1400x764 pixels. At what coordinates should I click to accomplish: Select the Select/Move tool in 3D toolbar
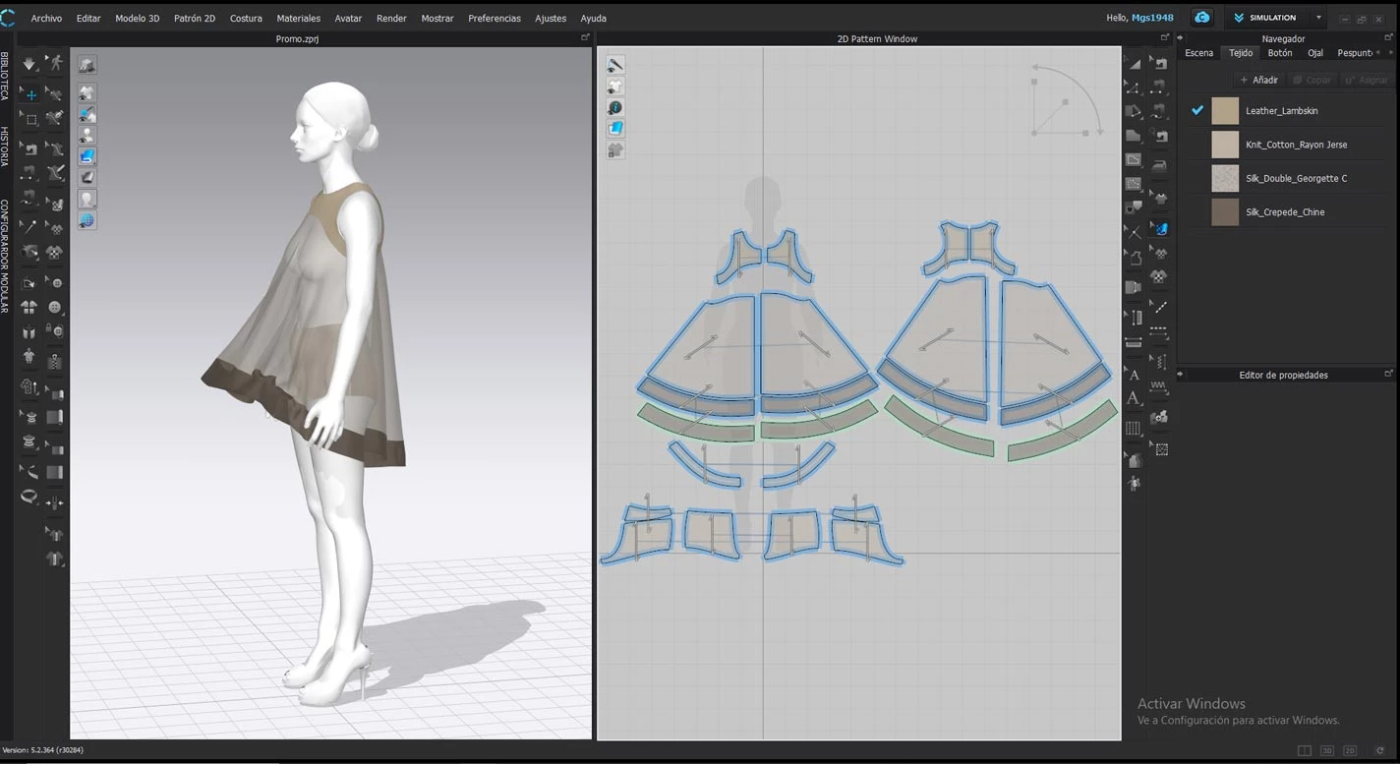pos(30,95)
